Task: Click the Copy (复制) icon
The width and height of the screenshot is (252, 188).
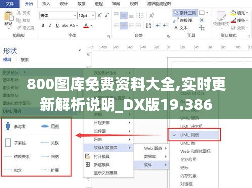Action: 19,20
